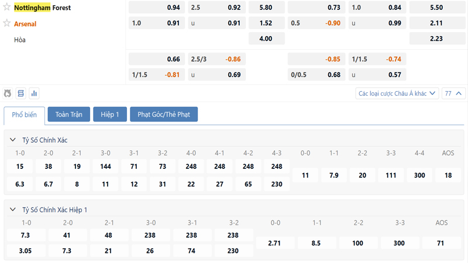Collapse the Tỷ Số Chính Xác Hiệp 1 section

(x=13, y=210)
